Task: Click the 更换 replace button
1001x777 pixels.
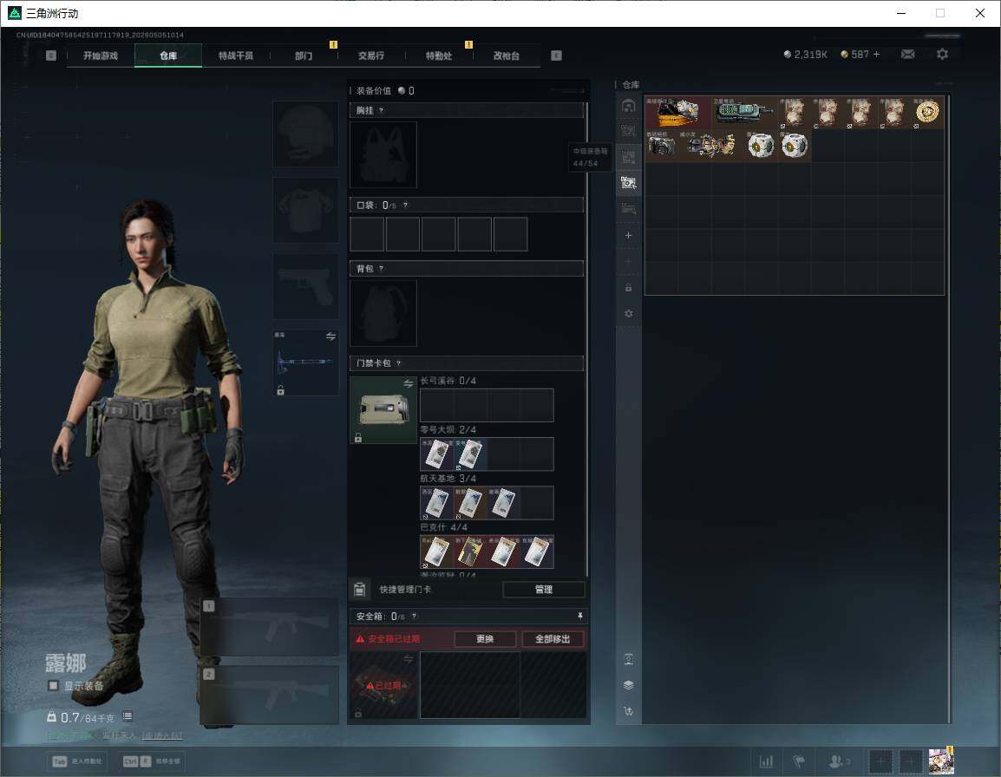Action: tap(485, 639)
